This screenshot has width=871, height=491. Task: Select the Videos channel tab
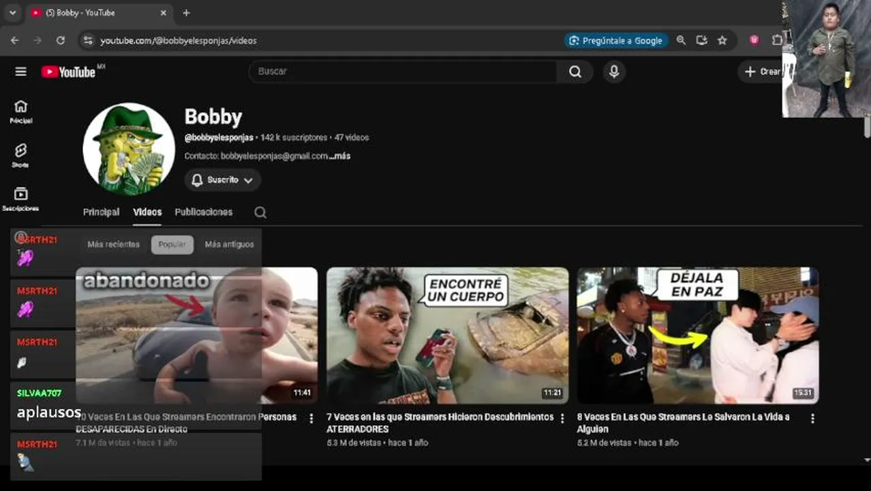pos(147,212)
